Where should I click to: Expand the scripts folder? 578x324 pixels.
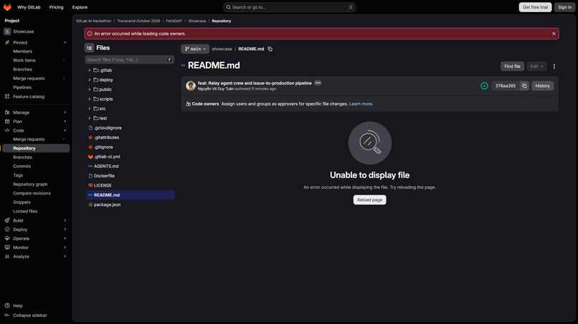pos(89,99)
